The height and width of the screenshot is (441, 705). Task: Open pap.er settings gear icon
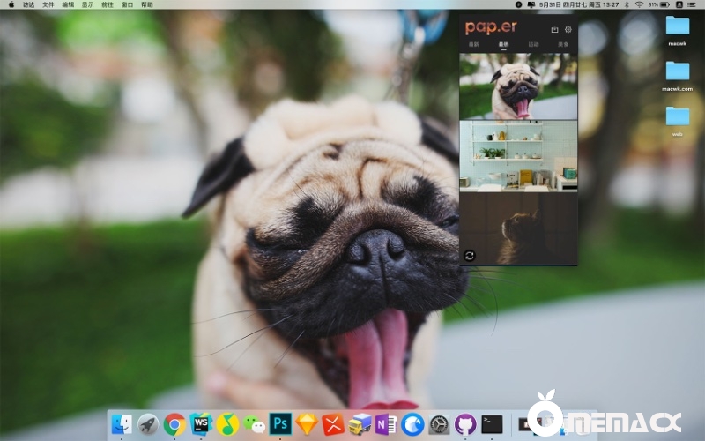[568, 29]
